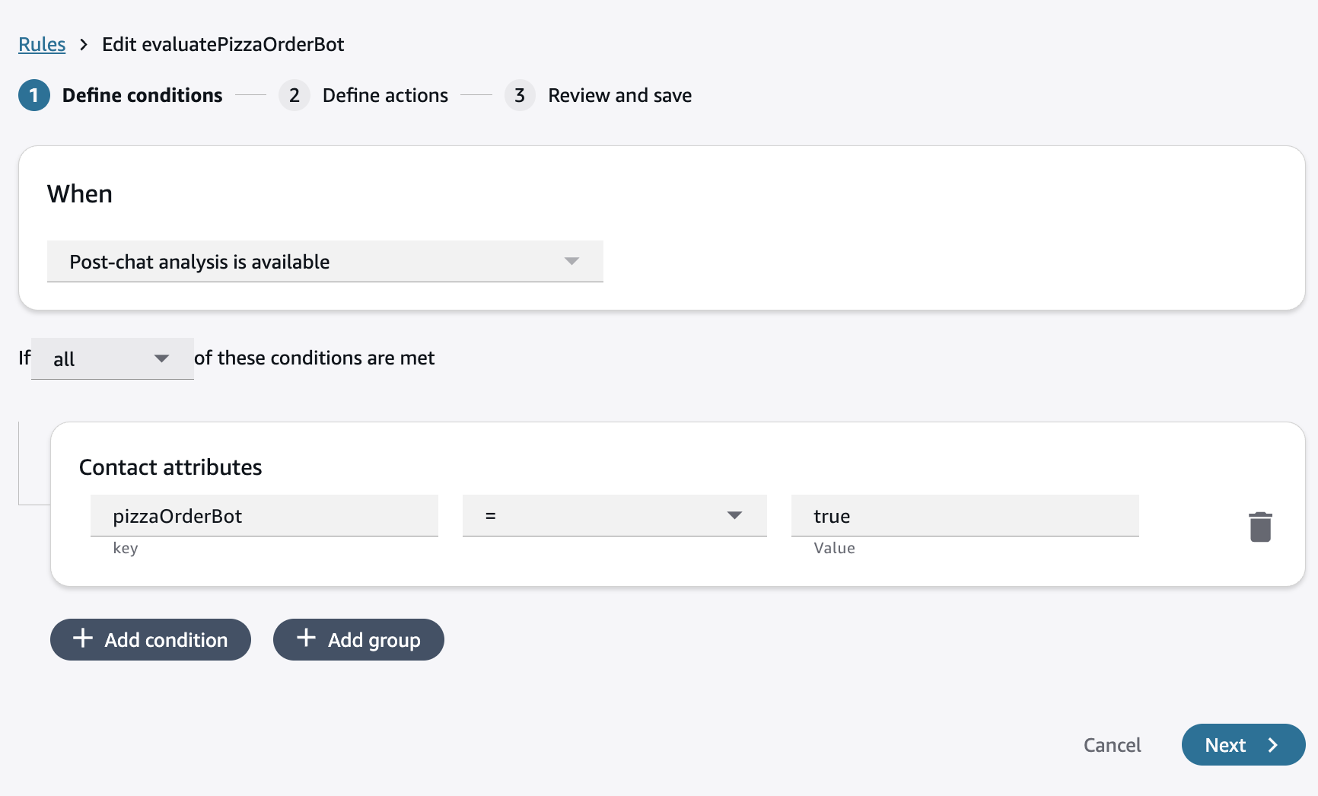The height and width of the screenshot is (796, 1318).
Task: Navigate back via the Rules breadcrumb link
Action: click(x=42, y=45)
